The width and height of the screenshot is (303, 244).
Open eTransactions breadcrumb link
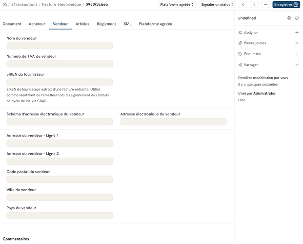tap(24, 4)
